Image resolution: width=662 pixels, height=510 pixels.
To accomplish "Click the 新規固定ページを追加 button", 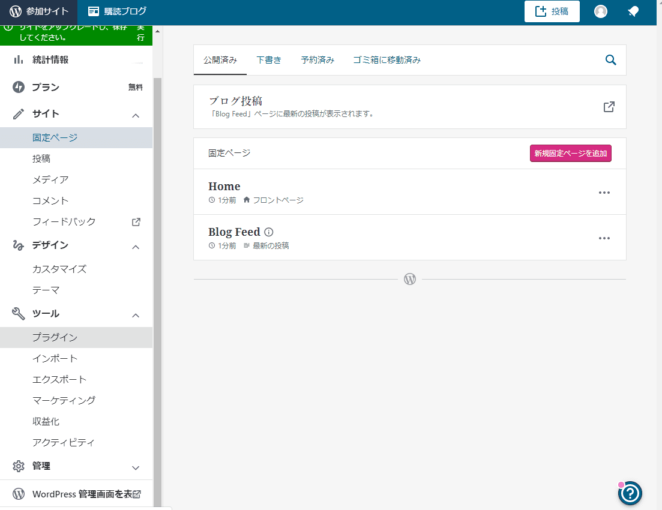I will pyautogui.click(x=570, y=153).
